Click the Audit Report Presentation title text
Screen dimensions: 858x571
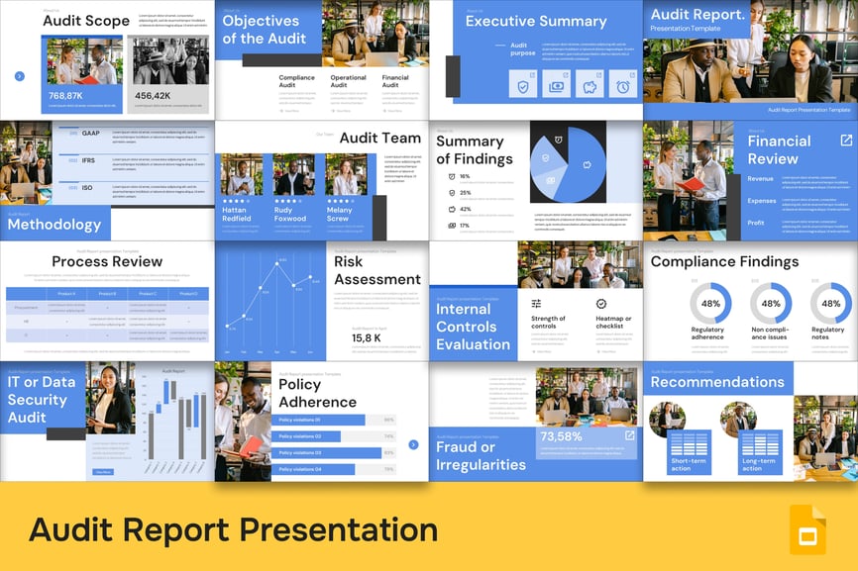tap(234, 529)
